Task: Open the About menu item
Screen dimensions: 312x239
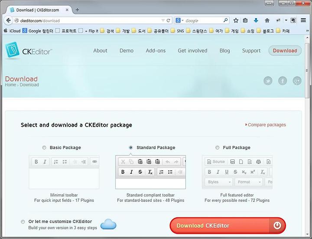Action: coord(100,51)
